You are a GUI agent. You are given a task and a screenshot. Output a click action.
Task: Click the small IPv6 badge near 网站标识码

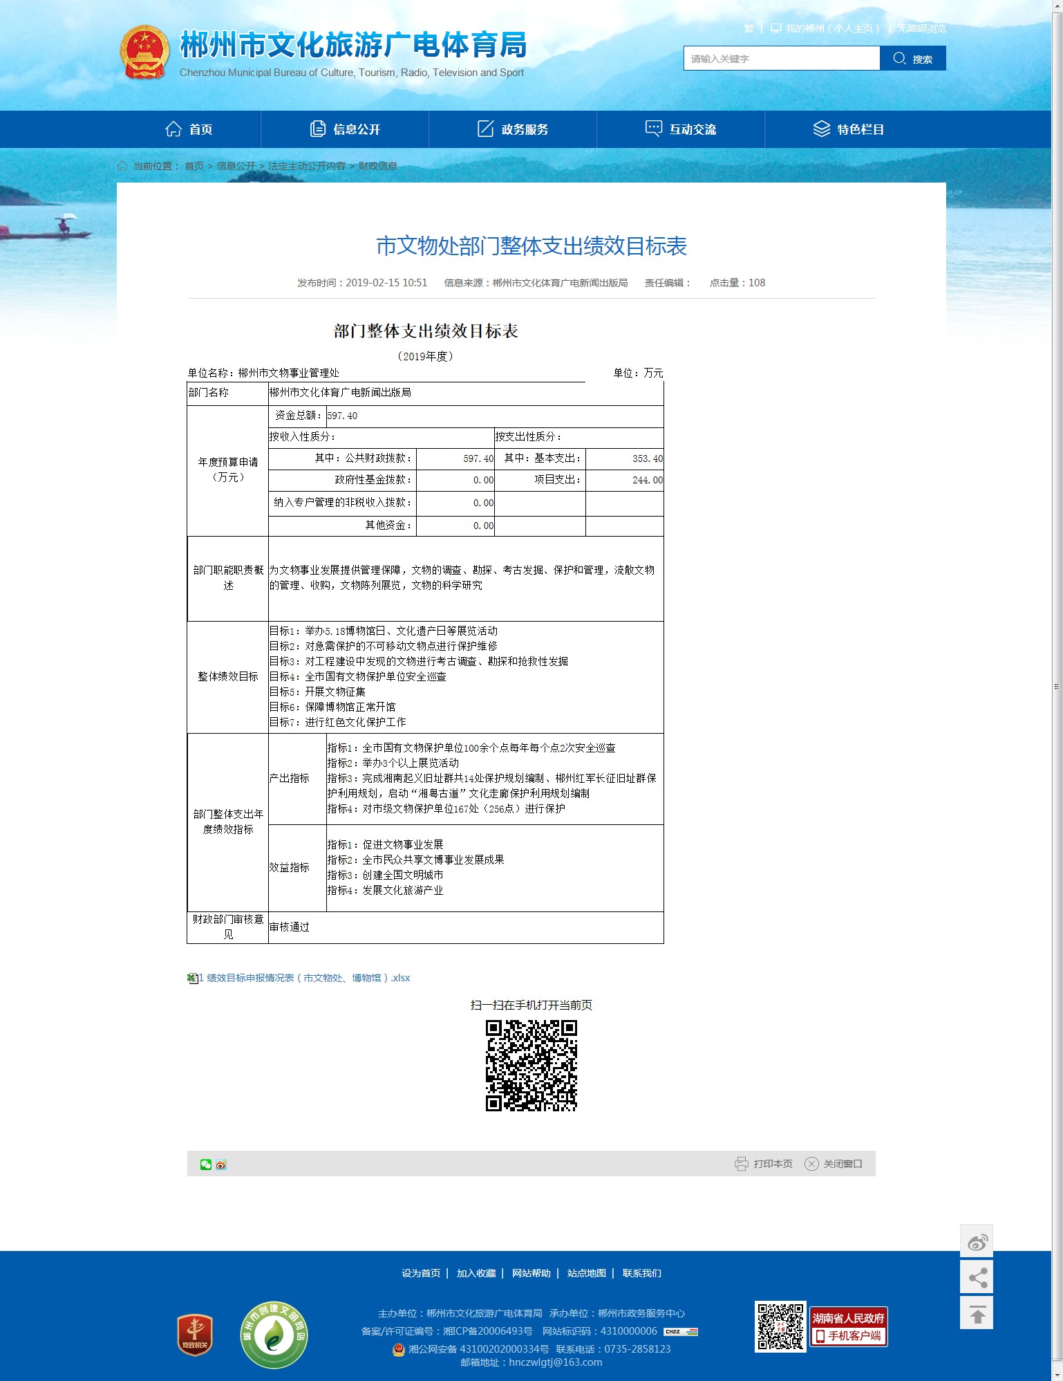681,1331
